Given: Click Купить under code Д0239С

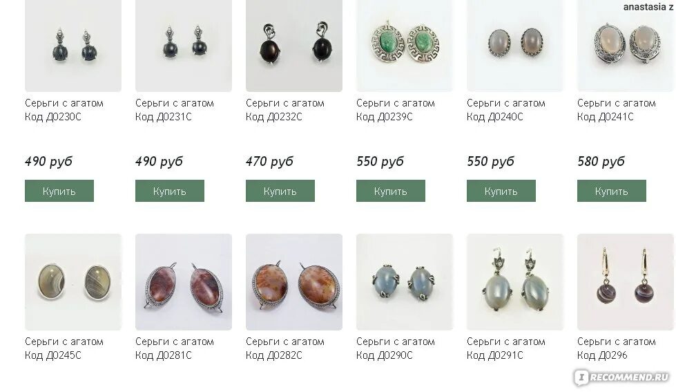Looking at the screenshot, I should (x=391, y=191).
